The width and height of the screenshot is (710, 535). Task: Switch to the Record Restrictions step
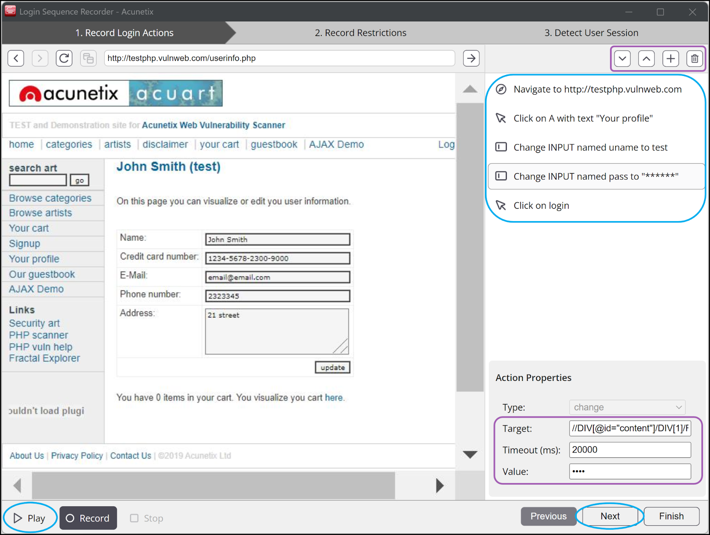click(360, 33)
